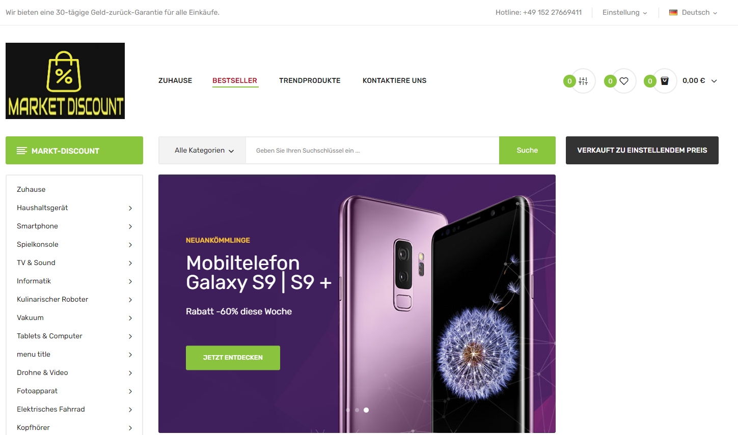Click the search keyword input field
This screenshot has height=435, width=738.
tap(372, 151)
